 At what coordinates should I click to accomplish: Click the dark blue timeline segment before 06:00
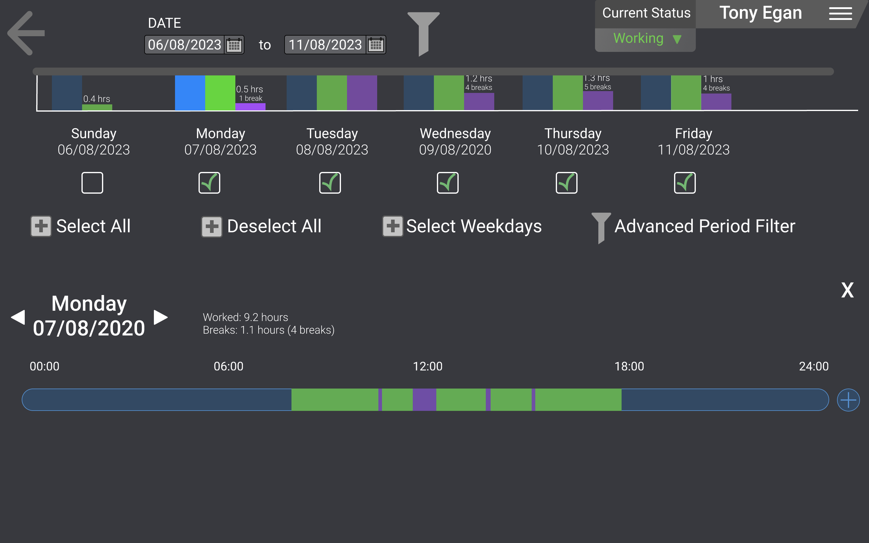(x=157, y=400)
